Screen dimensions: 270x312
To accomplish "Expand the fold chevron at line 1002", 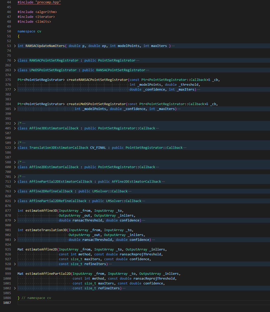I will 15,288.
